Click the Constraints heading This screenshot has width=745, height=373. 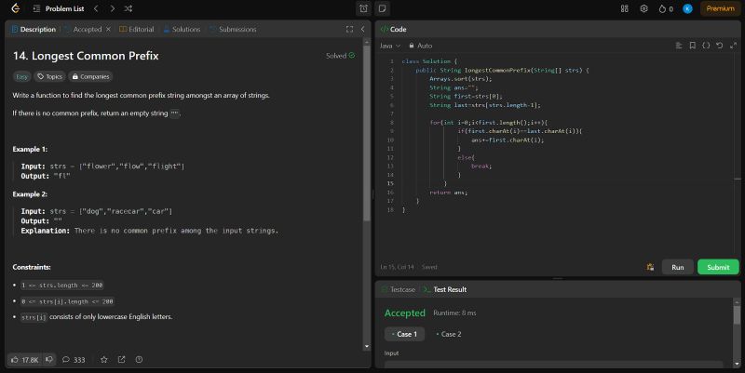point(32,267)
